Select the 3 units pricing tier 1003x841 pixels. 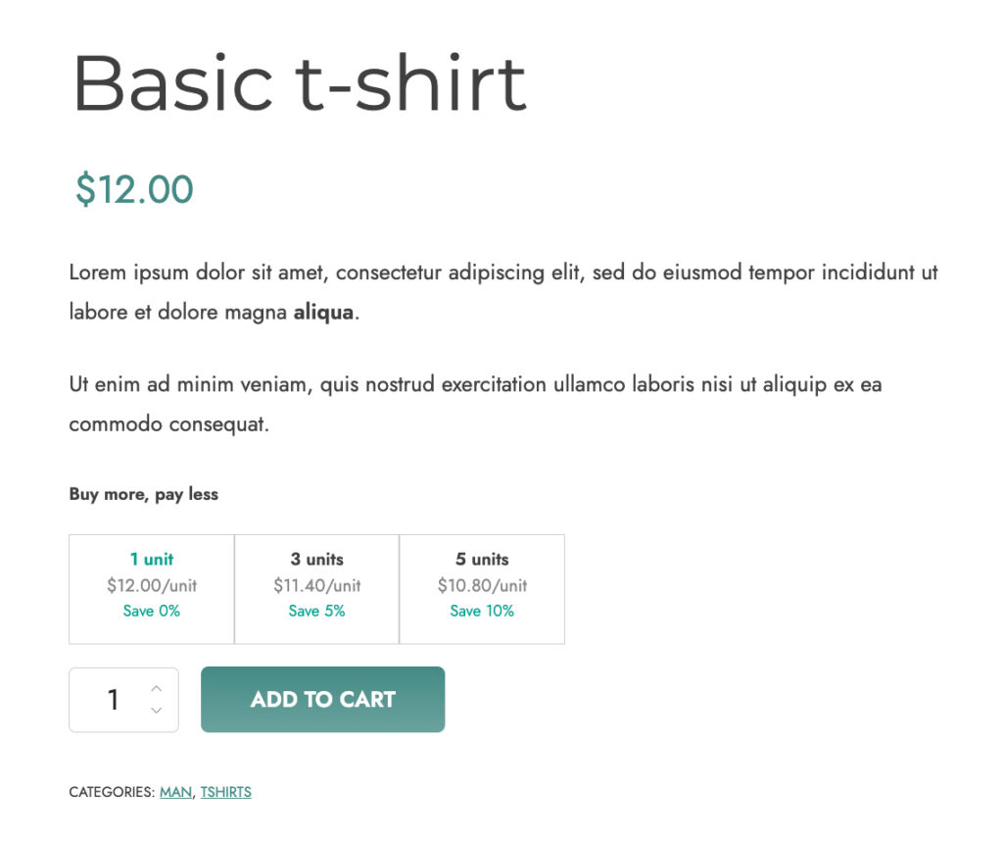[316, 589]
